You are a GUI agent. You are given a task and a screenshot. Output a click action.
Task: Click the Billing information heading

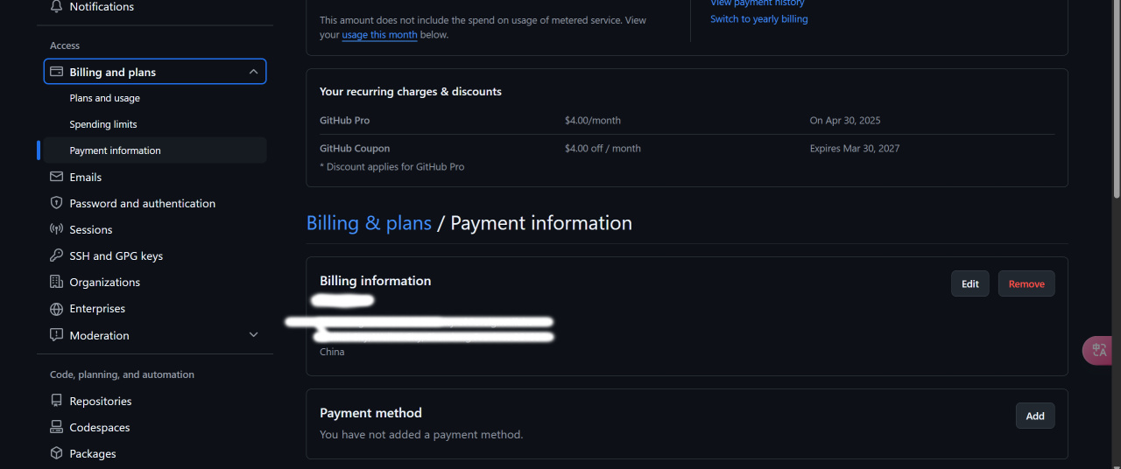[376, 281]
